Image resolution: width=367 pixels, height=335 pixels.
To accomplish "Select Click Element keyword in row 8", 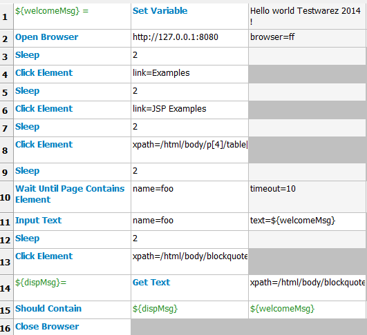I will coord(72,150).
